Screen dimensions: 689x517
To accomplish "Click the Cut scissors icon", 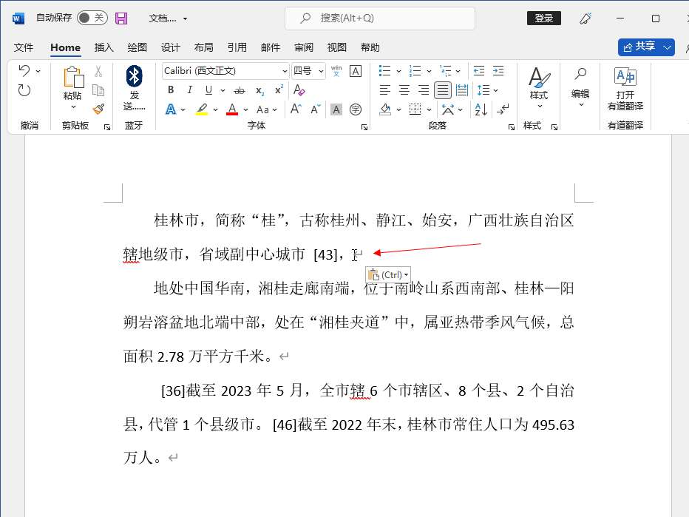I will click(x=98, y=71).
